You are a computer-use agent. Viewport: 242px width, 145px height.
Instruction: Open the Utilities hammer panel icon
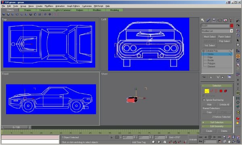[x=231, y=20]
